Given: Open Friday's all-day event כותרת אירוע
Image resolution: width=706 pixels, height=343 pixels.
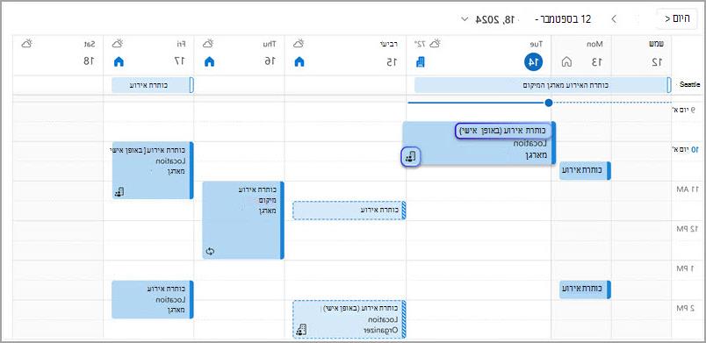Looking at the screenshot, I should (153, 85).
